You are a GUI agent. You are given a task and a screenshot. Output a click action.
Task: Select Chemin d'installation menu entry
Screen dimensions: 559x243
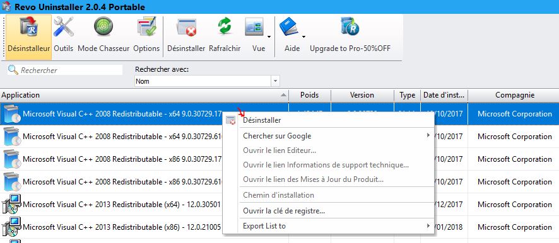(x=278, y=195)
